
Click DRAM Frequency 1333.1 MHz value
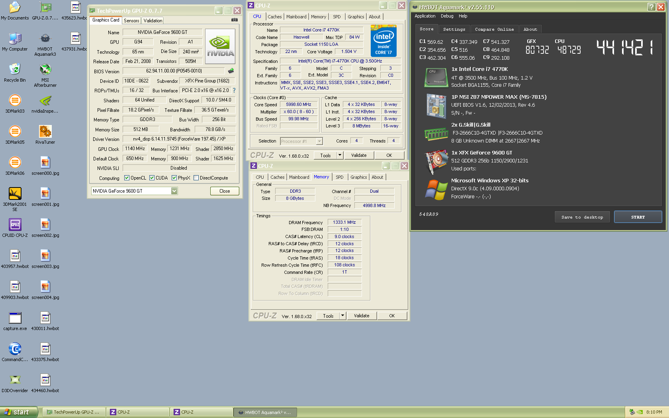click(x=344, y=222)
